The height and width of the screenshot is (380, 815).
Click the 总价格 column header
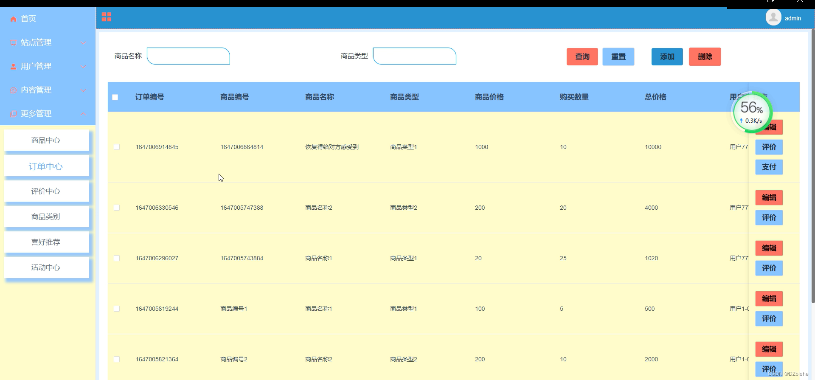[x=656, y=97]
